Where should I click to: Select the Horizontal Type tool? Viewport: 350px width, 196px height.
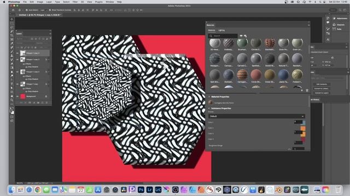click(x=12, y=84)
